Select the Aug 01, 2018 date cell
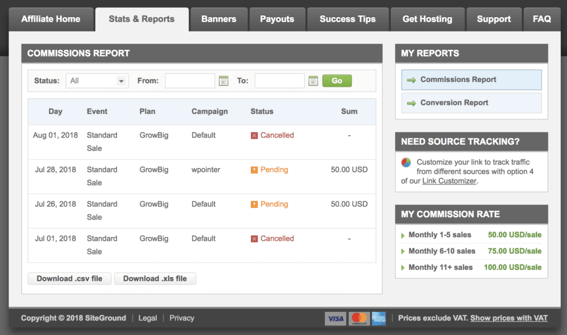The height and width of the screenshot is (335, 567). (x=55, y=135)
